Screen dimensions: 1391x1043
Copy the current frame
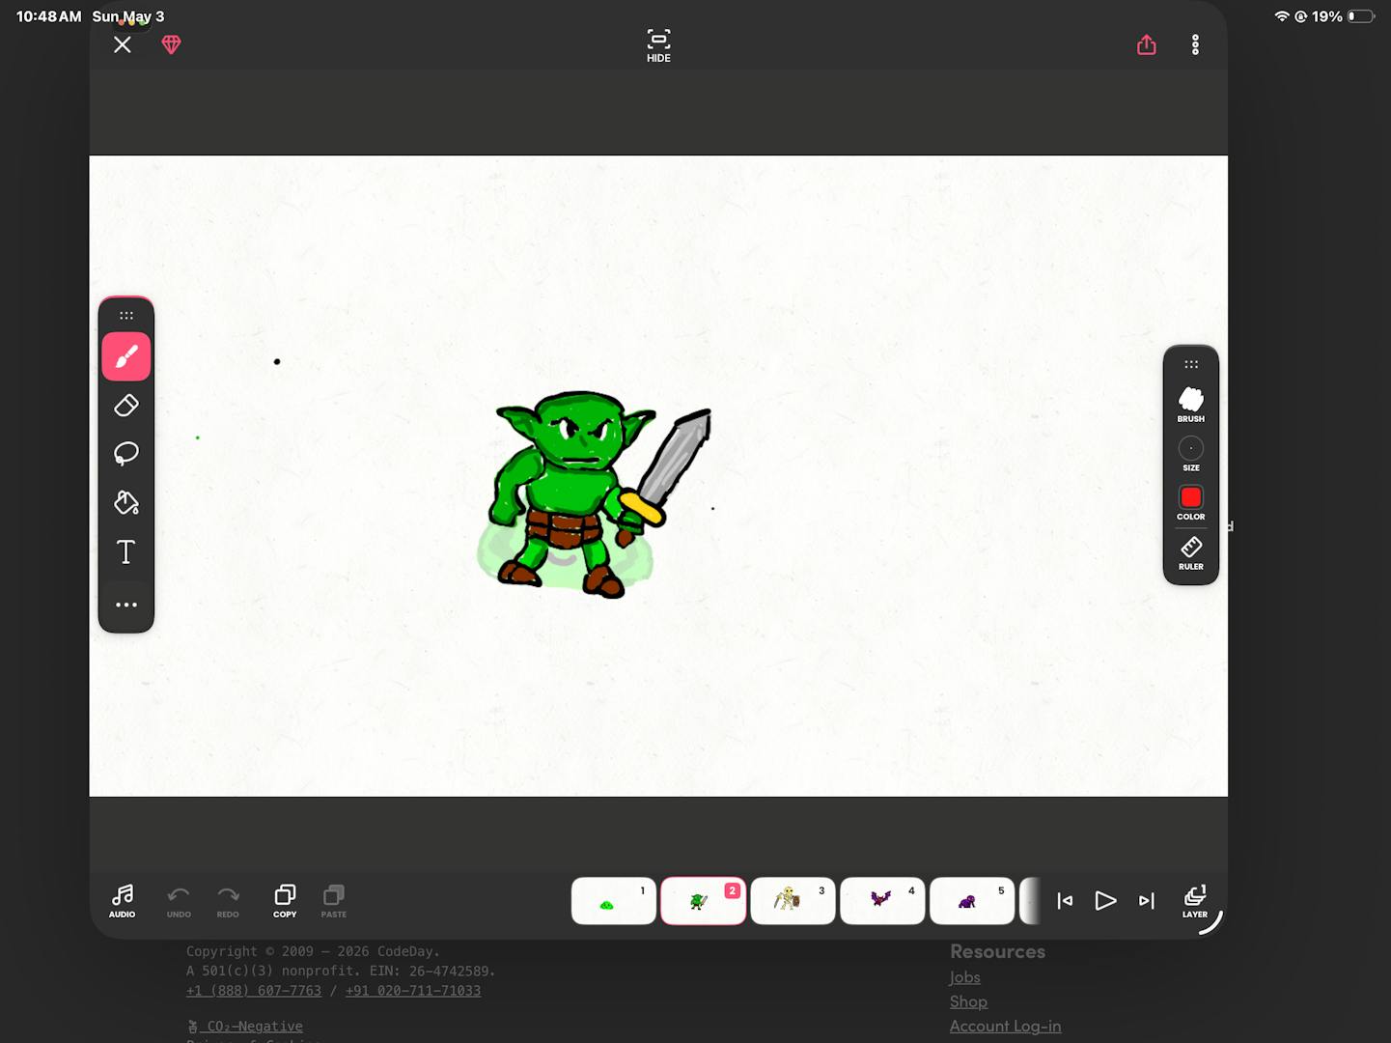point(285,901)
